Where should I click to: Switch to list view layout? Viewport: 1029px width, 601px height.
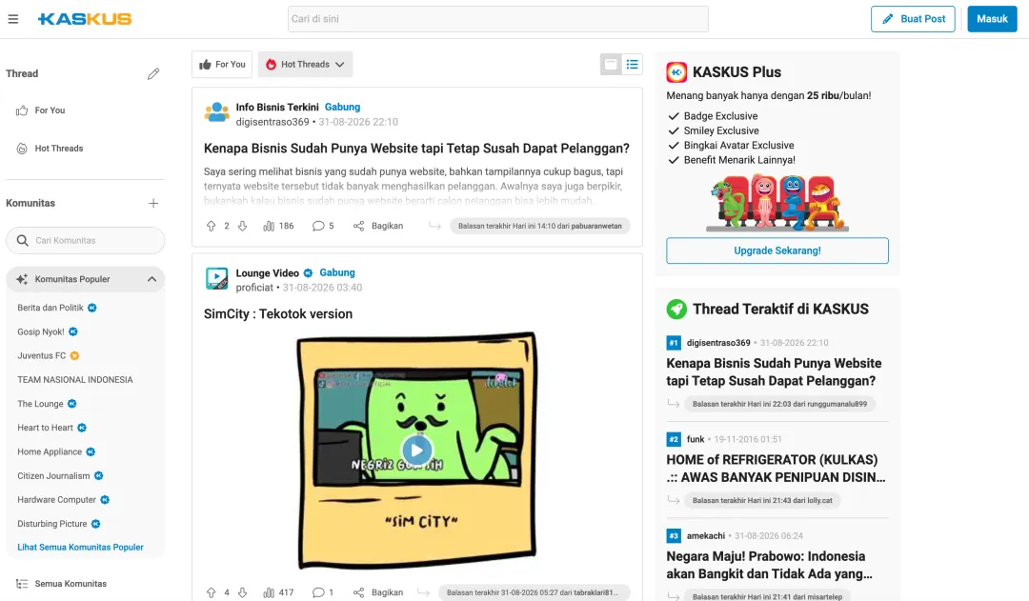[x=632, y=65]
